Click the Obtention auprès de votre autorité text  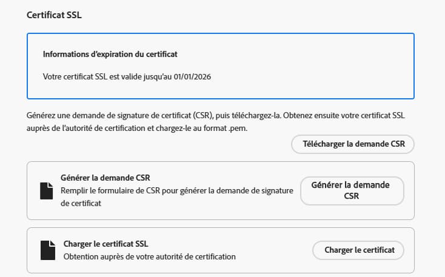[x=150, y=257]
